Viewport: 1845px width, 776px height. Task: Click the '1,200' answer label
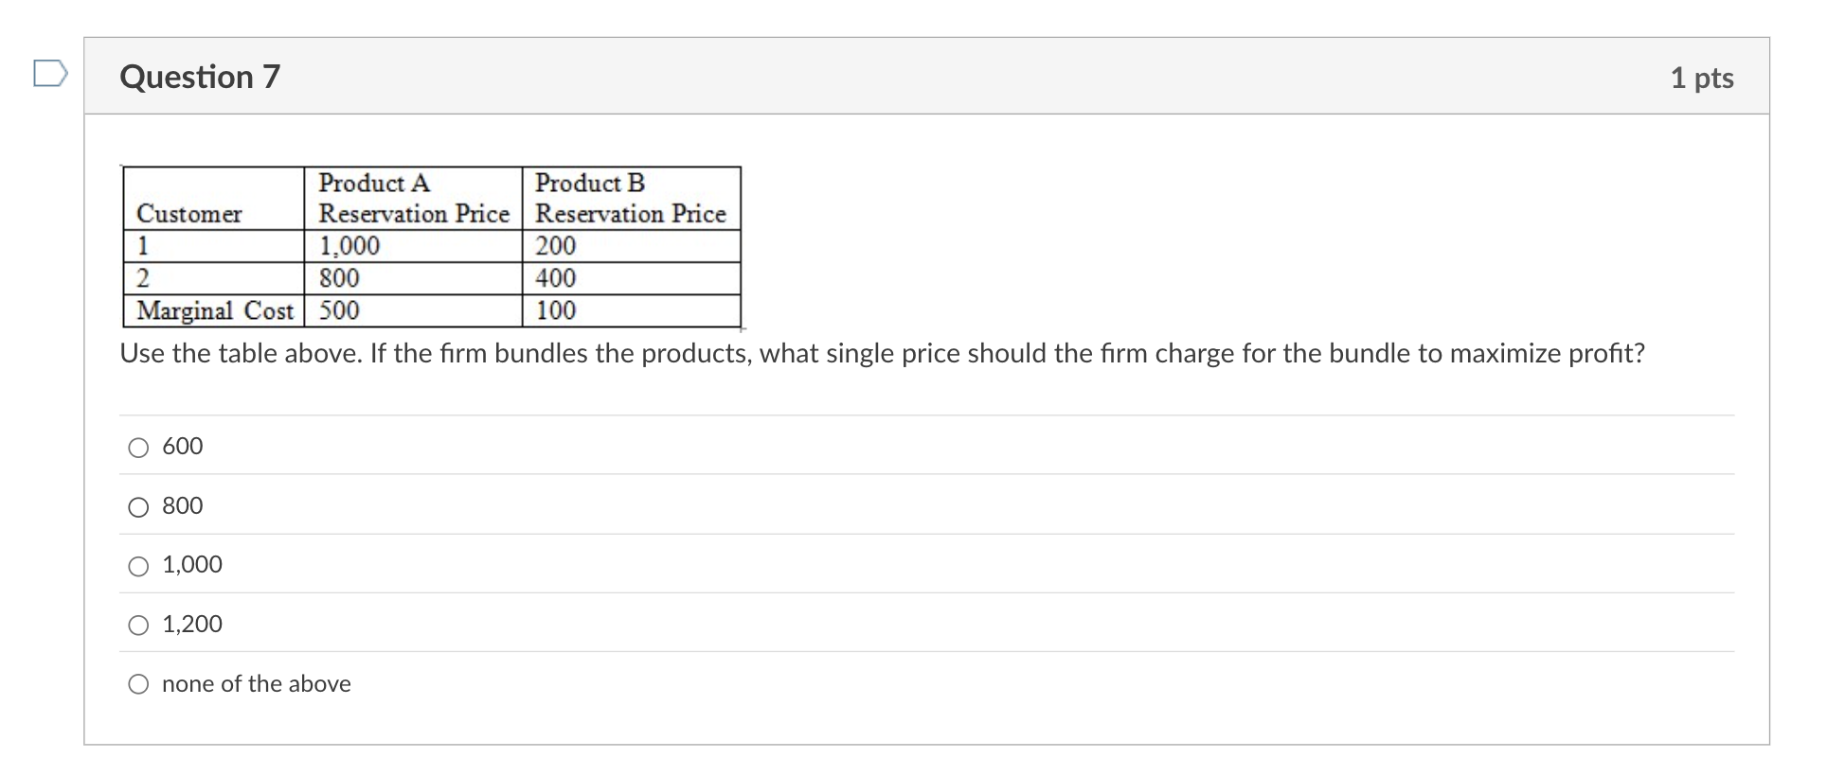[191, 624]
